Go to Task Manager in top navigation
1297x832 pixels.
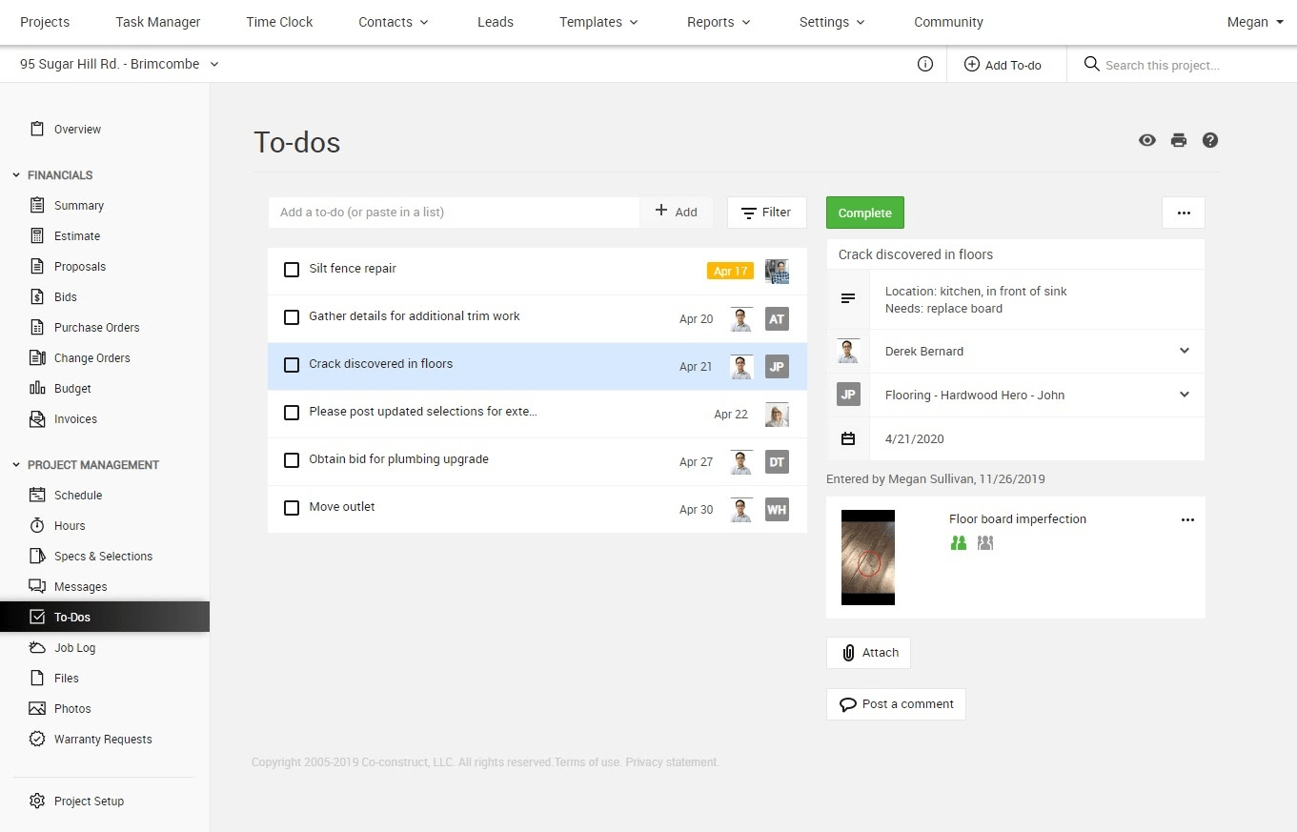click(x=158, y=22)
